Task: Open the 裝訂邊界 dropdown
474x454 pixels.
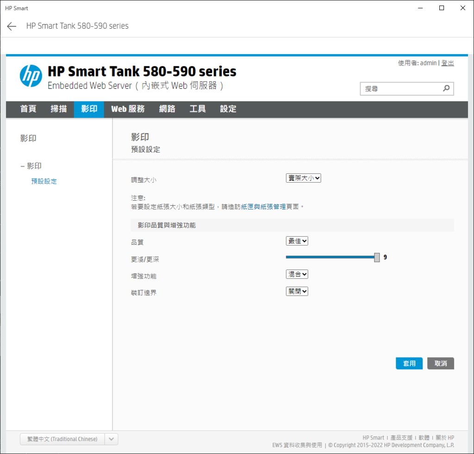Action: tap(297, 291)
